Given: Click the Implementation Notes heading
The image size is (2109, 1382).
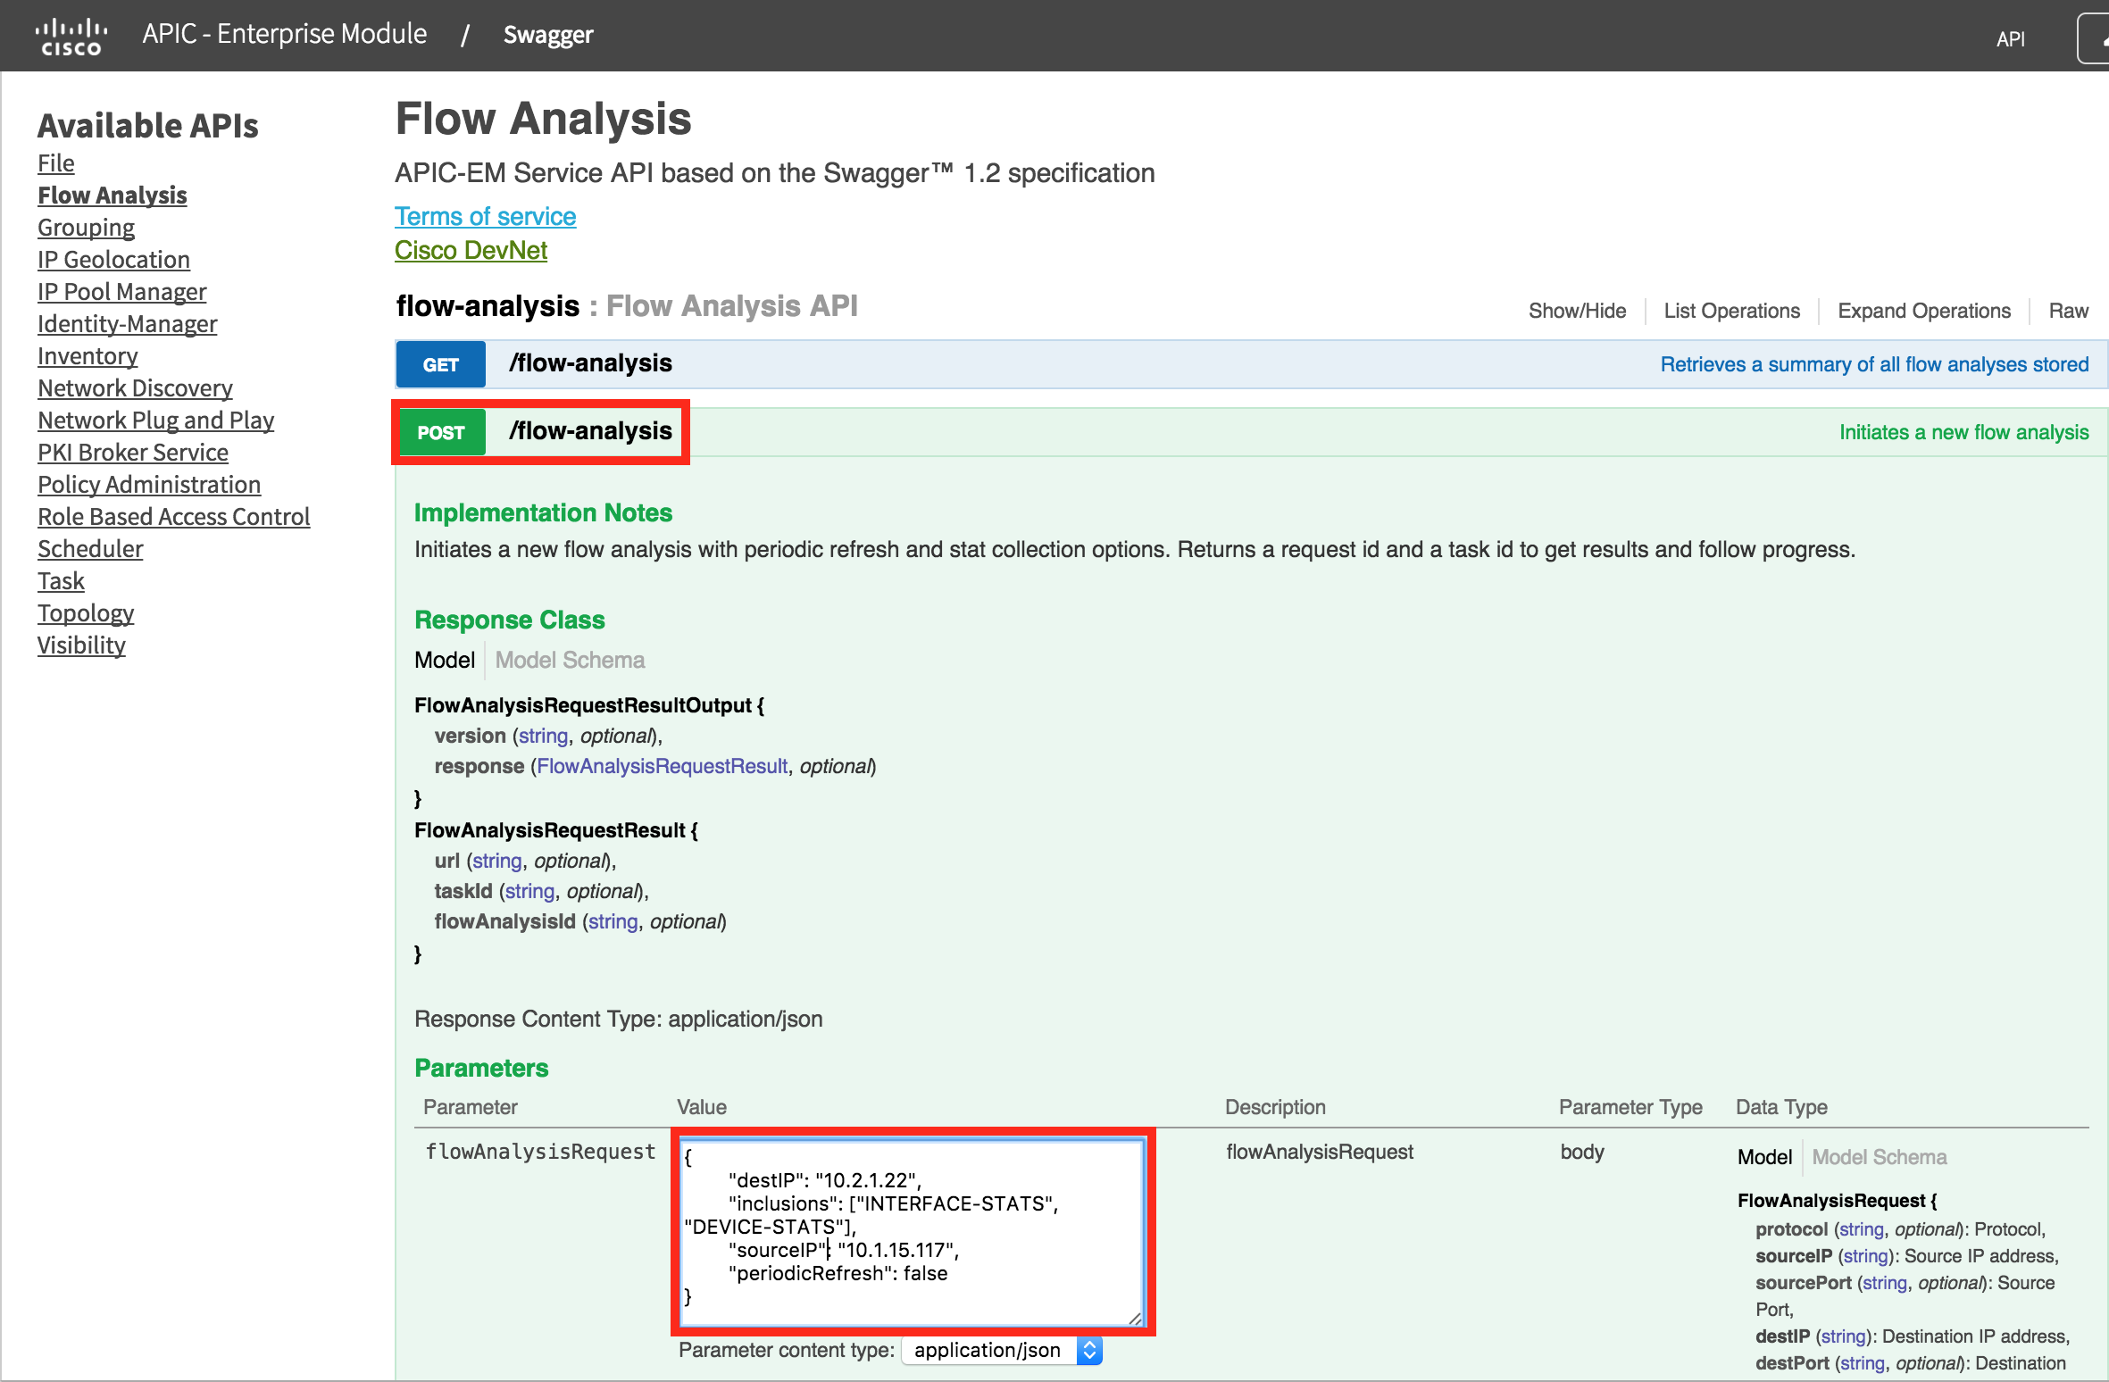Looking at the screenshot, I should tap(543, 512).
